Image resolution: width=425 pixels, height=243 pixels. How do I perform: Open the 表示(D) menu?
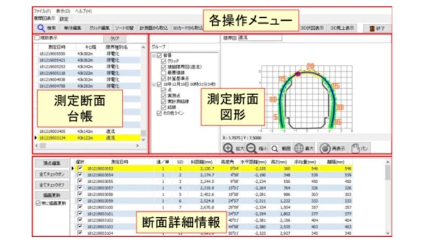[63, 11]
